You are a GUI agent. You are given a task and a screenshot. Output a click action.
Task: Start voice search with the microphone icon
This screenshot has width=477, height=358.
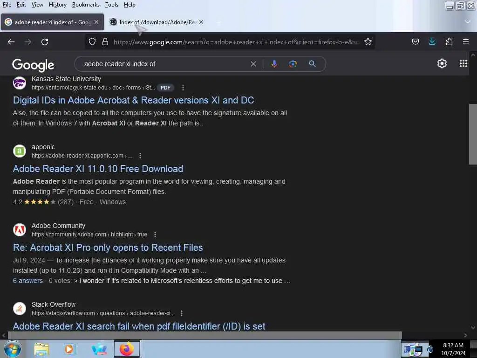tap(274, 64)
